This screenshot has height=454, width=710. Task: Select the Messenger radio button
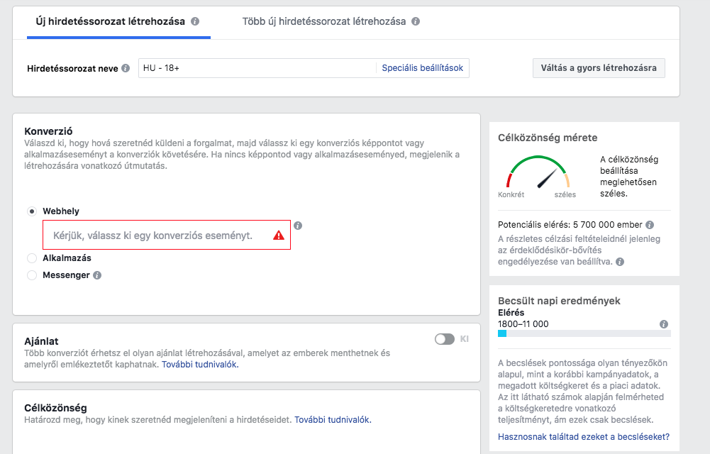[x=32, y=275]
